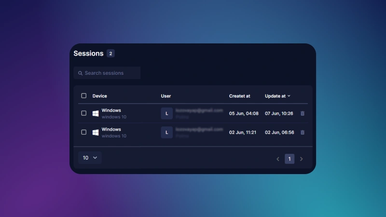This screenshot has height=217, width=386.
Task: Open the rows-per-page dropdown showing 10
Action: (90, 158)
